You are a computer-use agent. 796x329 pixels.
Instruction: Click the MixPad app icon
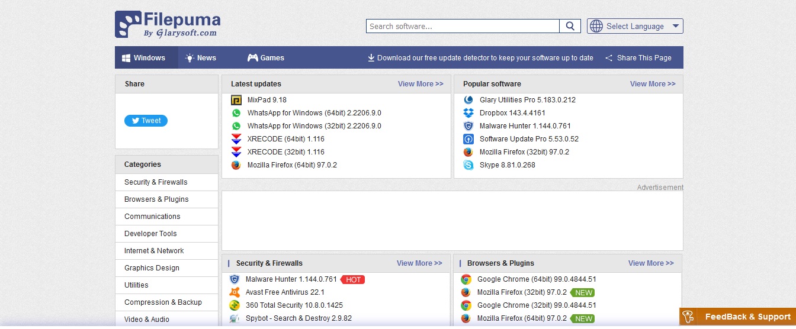coord(236,100)
